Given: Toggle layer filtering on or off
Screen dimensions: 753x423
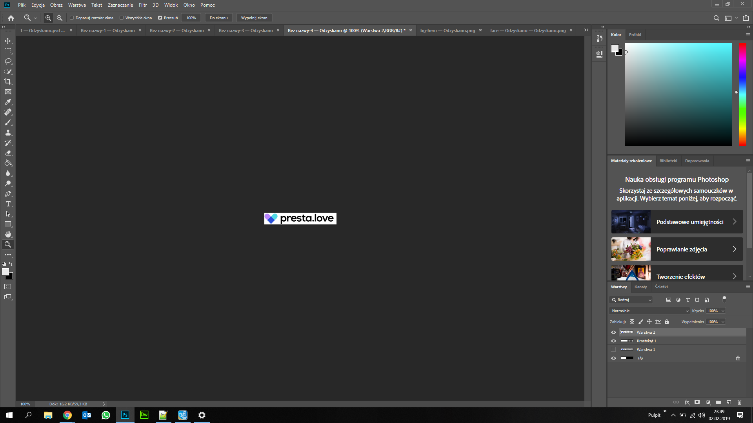Looking at the screenshot, I should [x=724, y=299].
